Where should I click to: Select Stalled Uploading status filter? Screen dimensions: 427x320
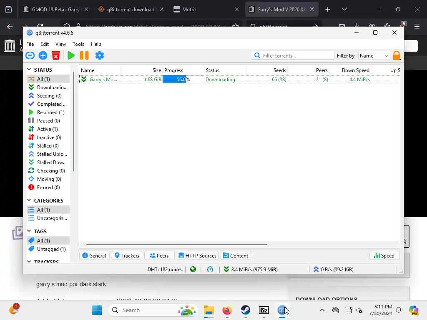[48, 154]
